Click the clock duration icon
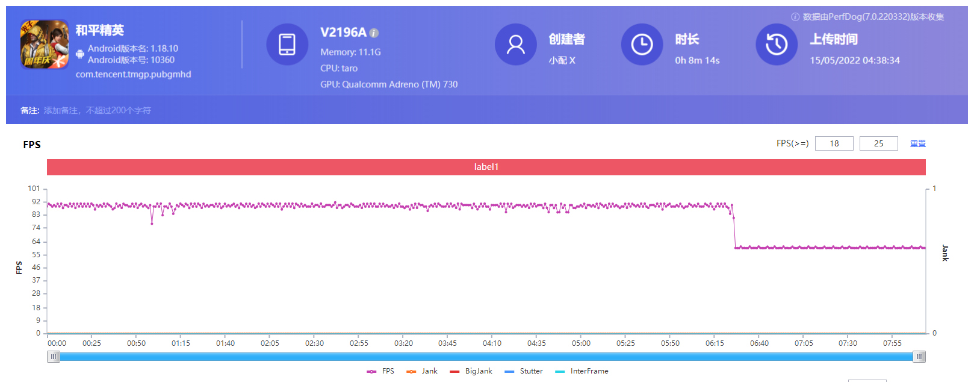The width and height of the screenshot is (974, 388). coord(642,45)
